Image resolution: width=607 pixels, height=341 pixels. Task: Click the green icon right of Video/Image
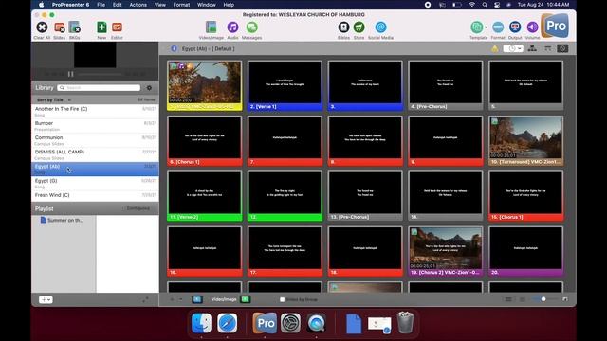[245, 299]
